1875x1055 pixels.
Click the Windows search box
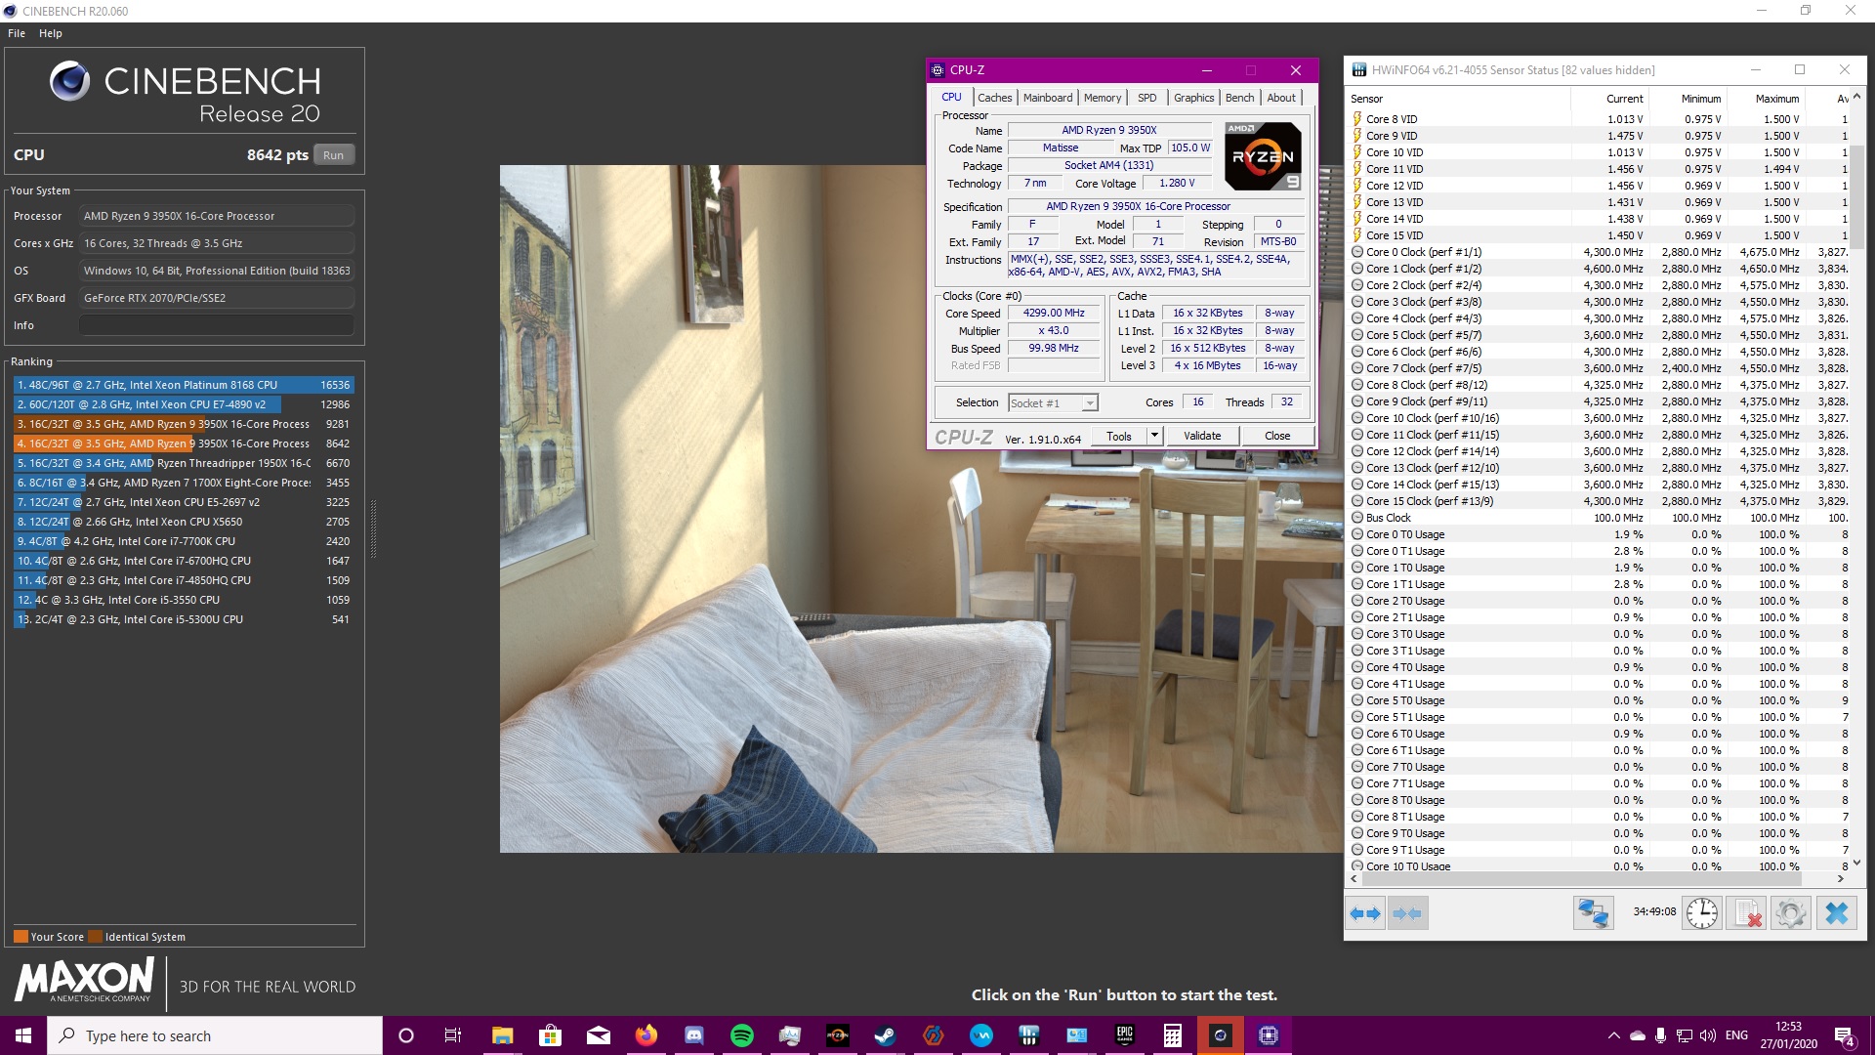pos(215,1035)
